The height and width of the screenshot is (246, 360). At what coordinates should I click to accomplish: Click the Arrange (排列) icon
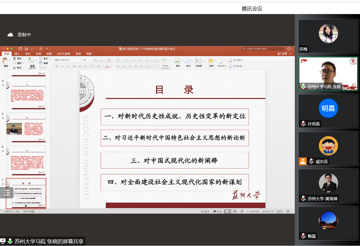pos(211,61)
